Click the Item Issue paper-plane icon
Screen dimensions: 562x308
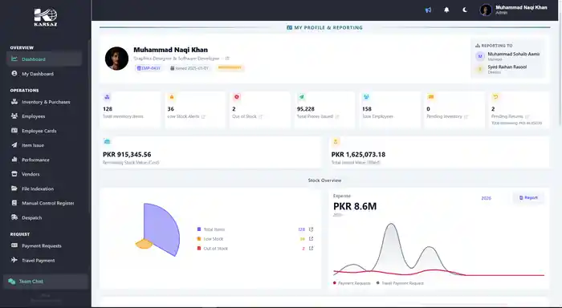14,145
